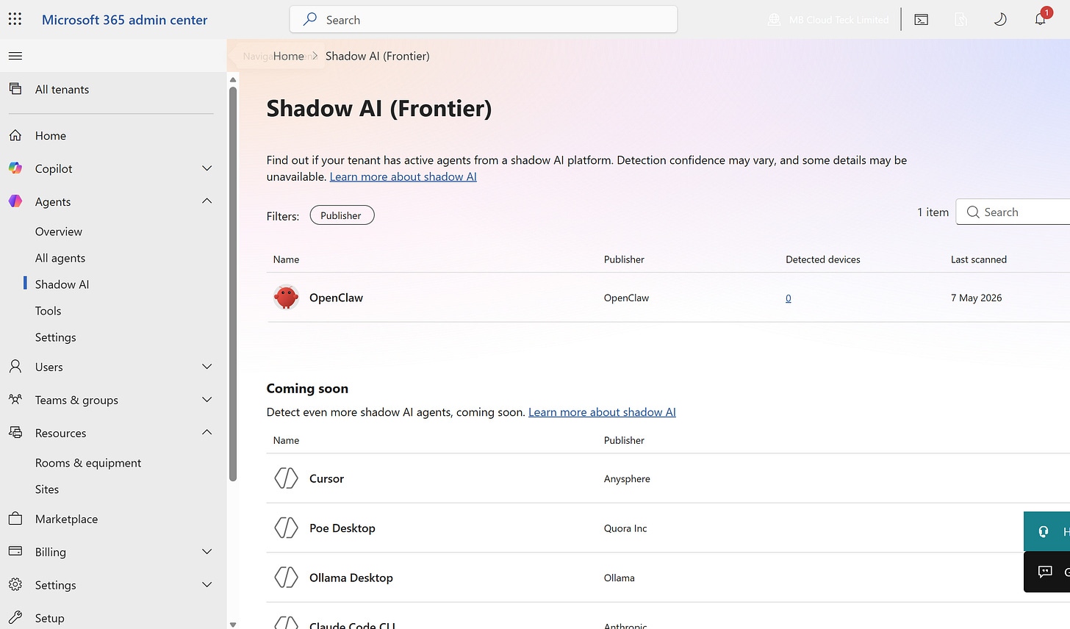The width and height of the screenshot is (1070, 629).
Task: Expand the Copilot navigation section
Action: coord(207,168)
